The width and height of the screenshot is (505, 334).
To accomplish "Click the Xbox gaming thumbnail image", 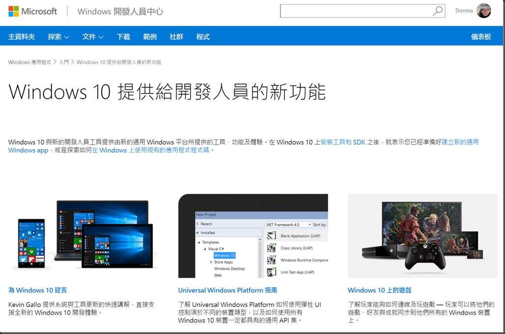I will [x=422, y=235].
